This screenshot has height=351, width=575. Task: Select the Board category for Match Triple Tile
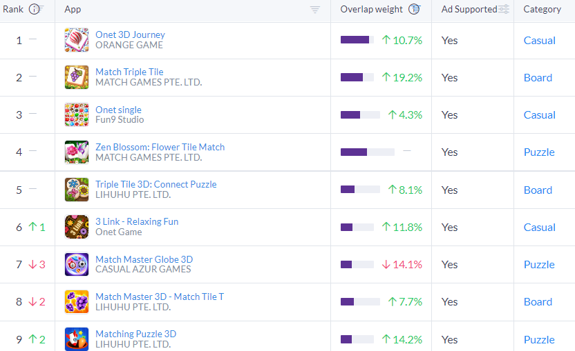(538, 78)
